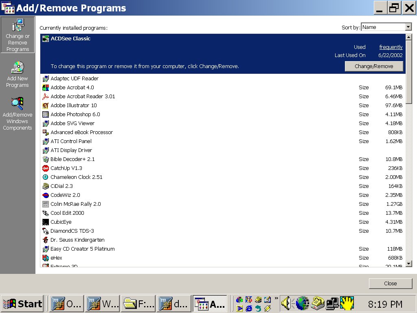Click the CiDial 2.3 phone icon

pos(46,186)
